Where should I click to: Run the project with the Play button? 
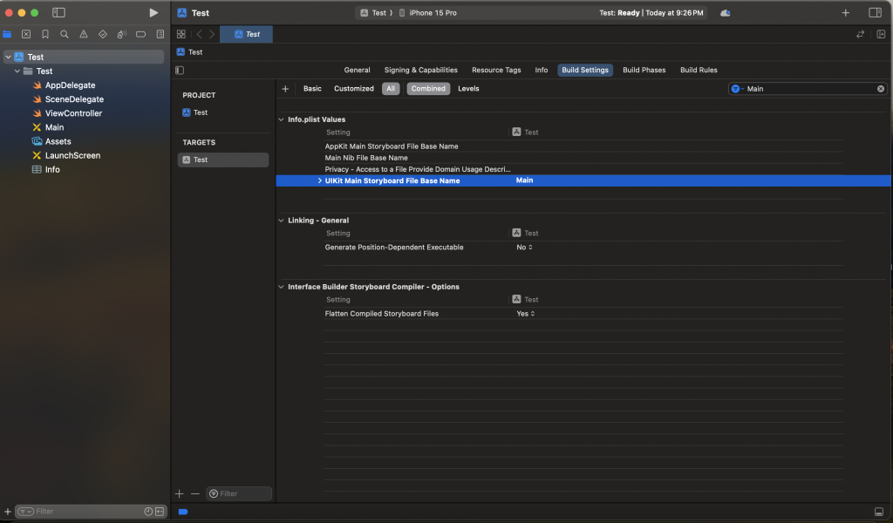pos(153,12)
